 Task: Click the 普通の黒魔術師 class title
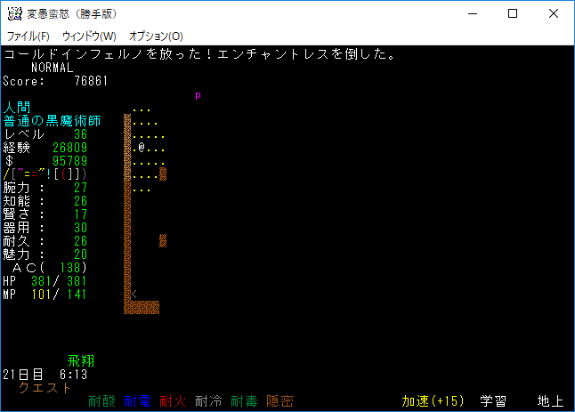point(52,121)
